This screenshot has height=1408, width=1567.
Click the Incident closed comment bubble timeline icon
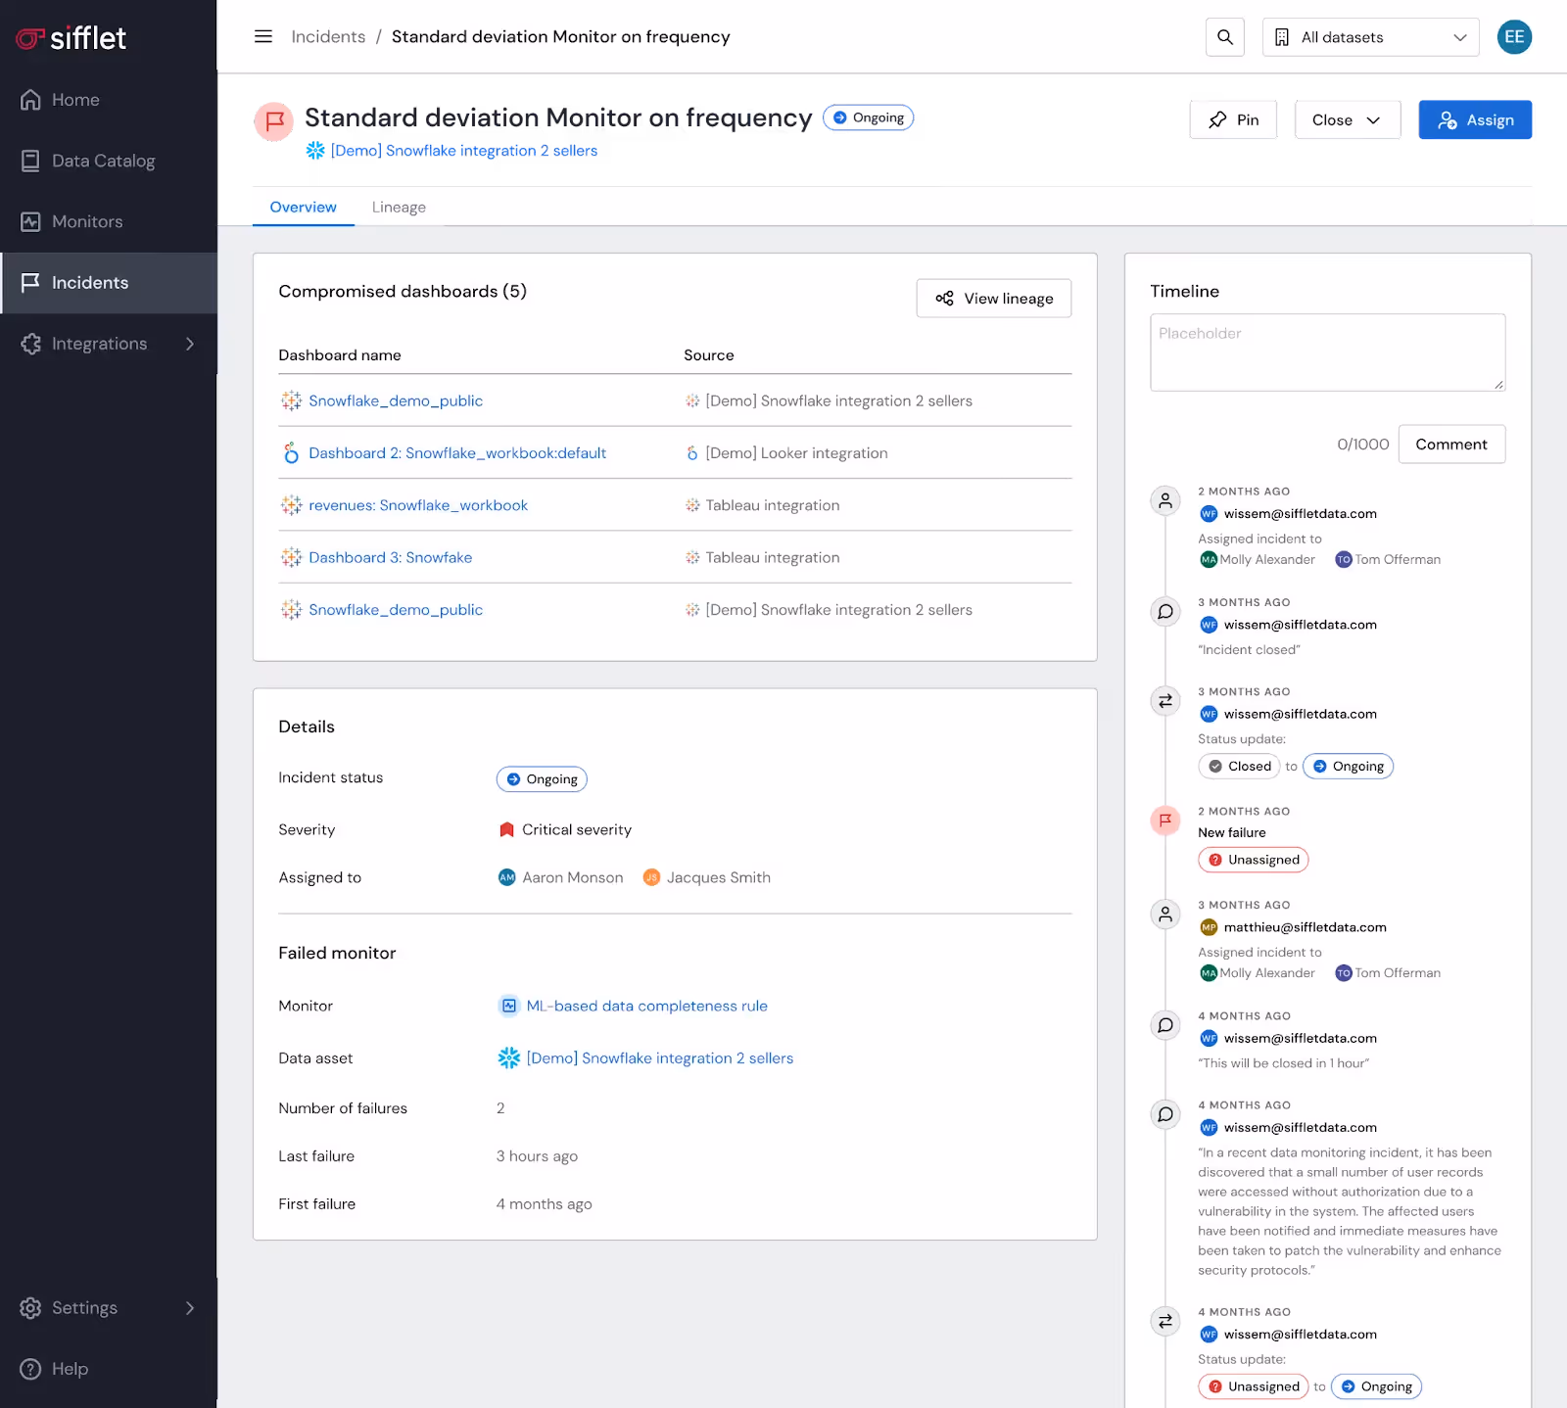point(1165,612)
